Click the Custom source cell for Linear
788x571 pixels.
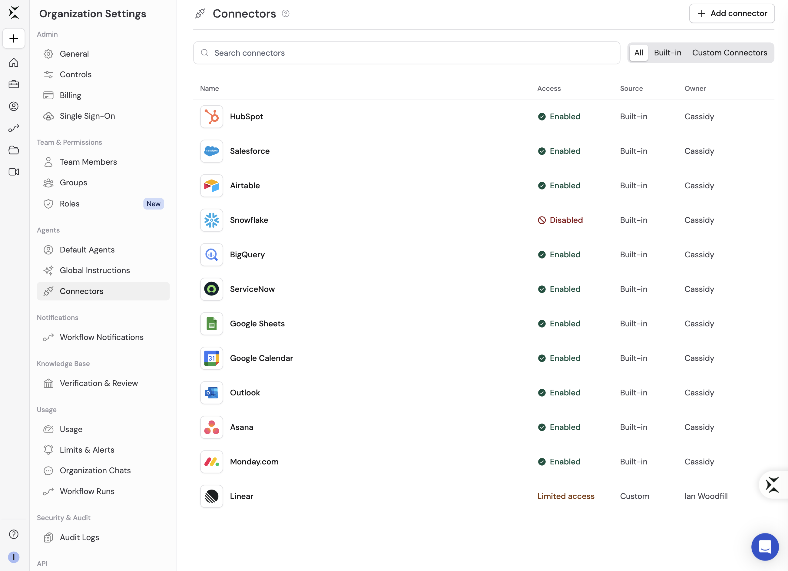[x=634, y=496]
